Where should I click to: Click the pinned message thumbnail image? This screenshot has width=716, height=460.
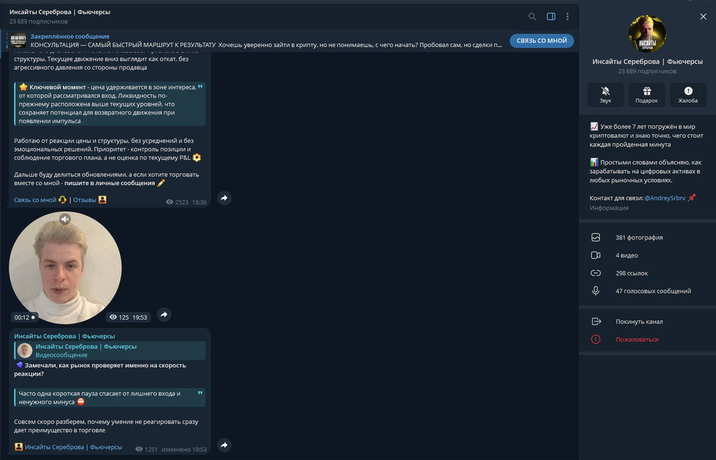click(x=20, y=41)
